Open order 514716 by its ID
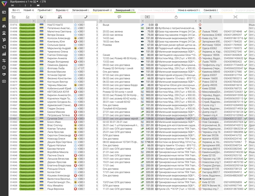The height and width of the screenshot is (196, 255). pos(13,24)
